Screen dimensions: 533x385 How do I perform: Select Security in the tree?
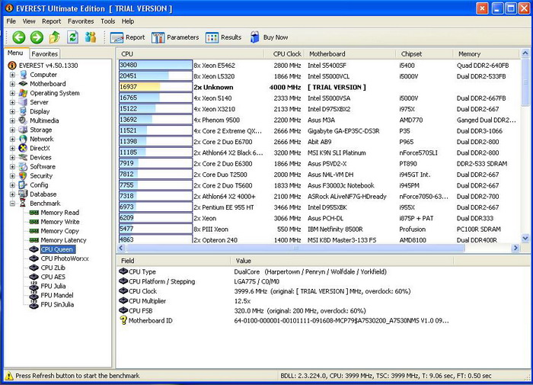pos(41,175)
